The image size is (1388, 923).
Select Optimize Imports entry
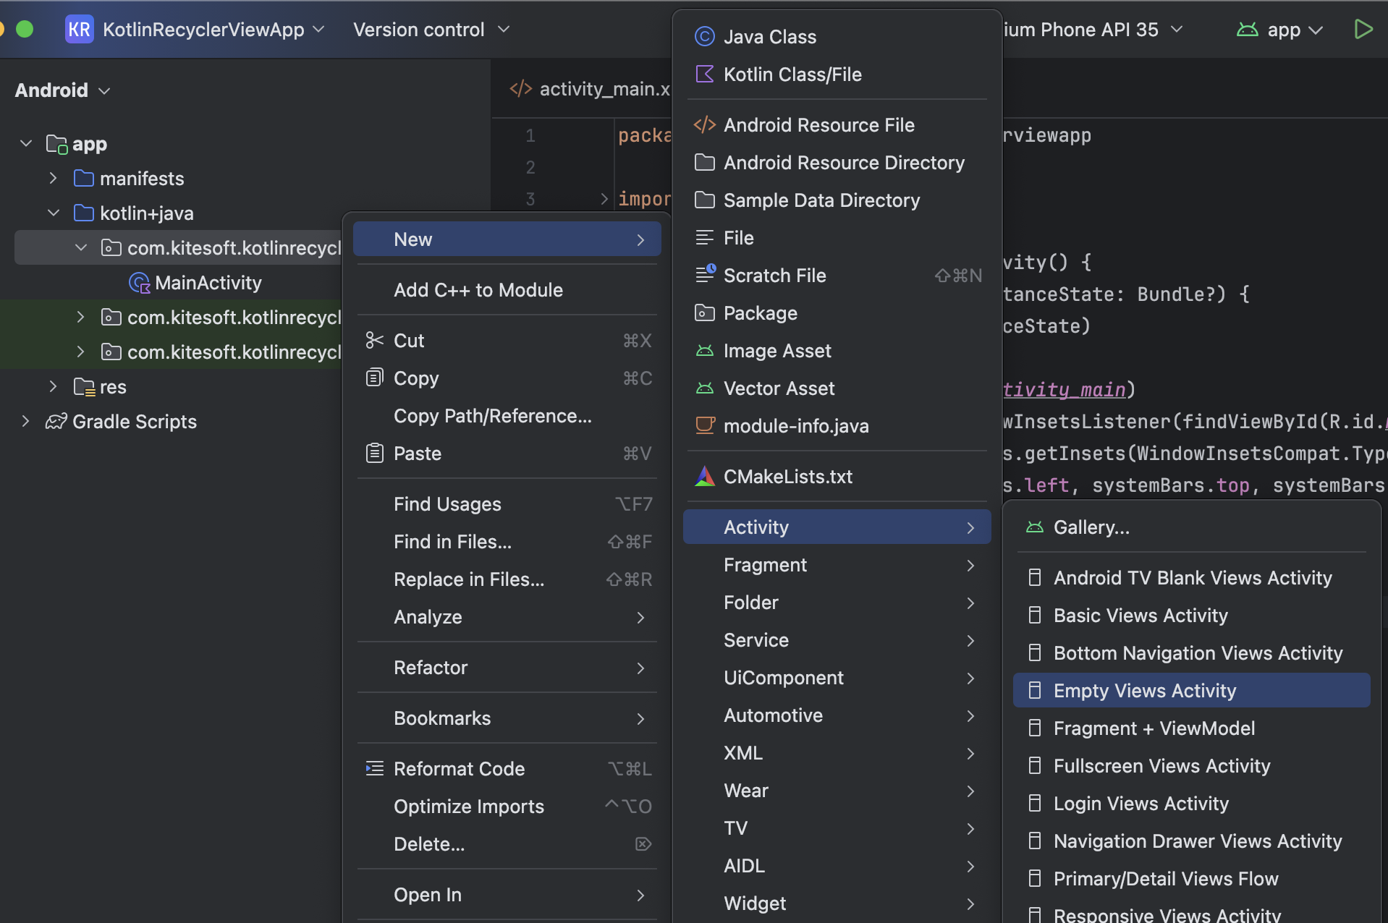[507, 807]
